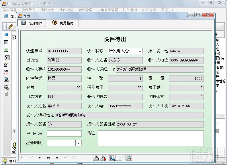Switch to the 使用指南 tab
Screen dimensions: 227x165
click(63, 23)
